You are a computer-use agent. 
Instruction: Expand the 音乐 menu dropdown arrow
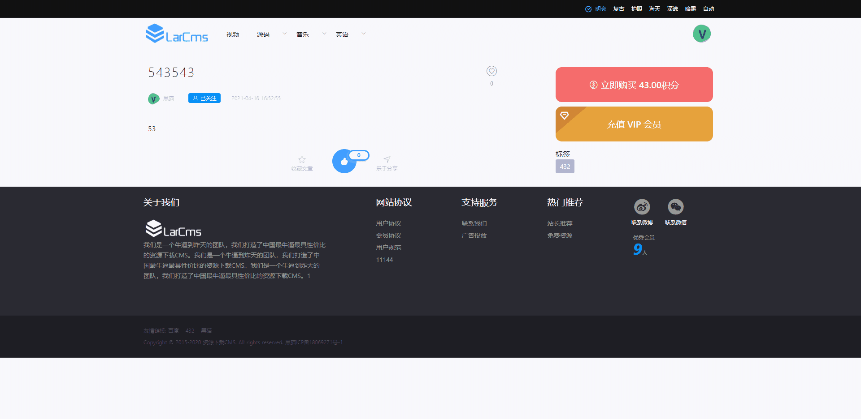click(324, 34)
